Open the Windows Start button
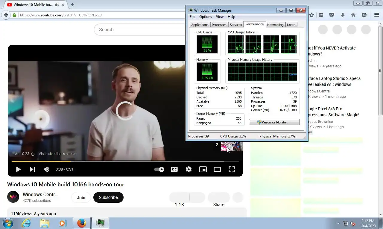The height and width of the screenshot is (229, 383). click(8, 223)
